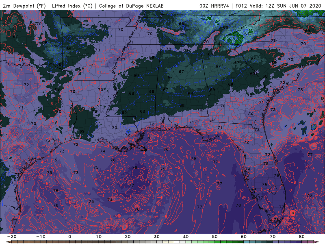Click the 30 label on the color scale
This screenshot has width=325, height=244.
pos(157,237)
